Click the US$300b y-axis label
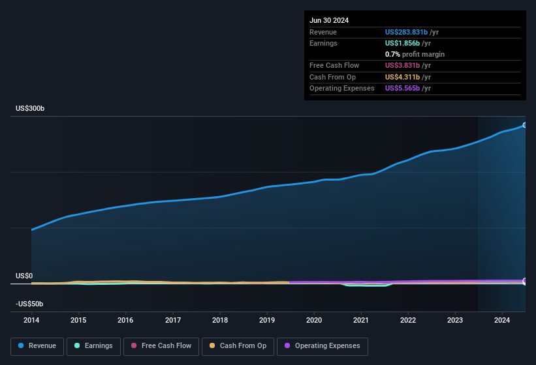536x365 pixels. click(x=30, y=108)
